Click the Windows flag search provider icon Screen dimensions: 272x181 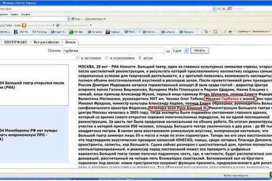pyautogui.click(x=229, y=9)
